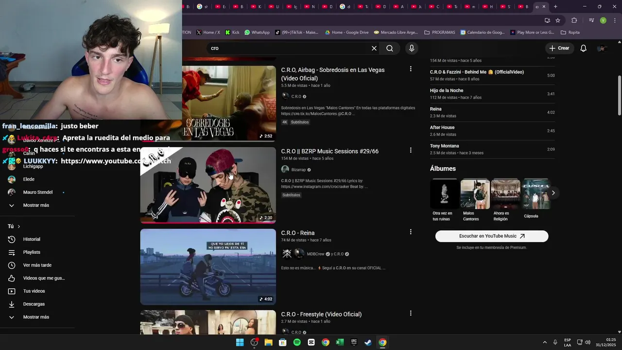Viewport: 622px width, 350px height.
Task: Open C.R.O - Freestyle (Video Oficial) title
Action: tap(321, 314)
